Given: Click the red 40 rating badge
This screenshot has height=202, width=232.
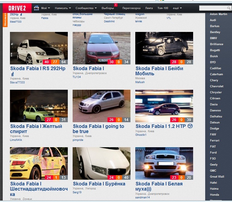Looking at the screenshot, I should tap(47, 62).
